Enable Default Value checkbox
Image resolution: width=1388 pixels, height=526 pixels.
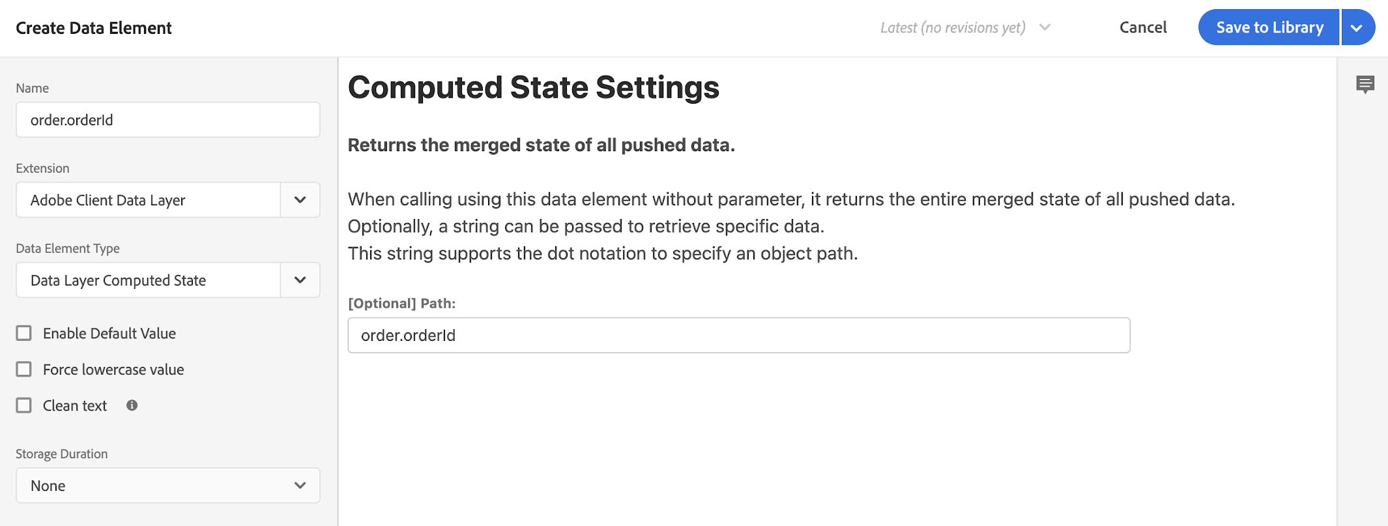coord(24,333)
